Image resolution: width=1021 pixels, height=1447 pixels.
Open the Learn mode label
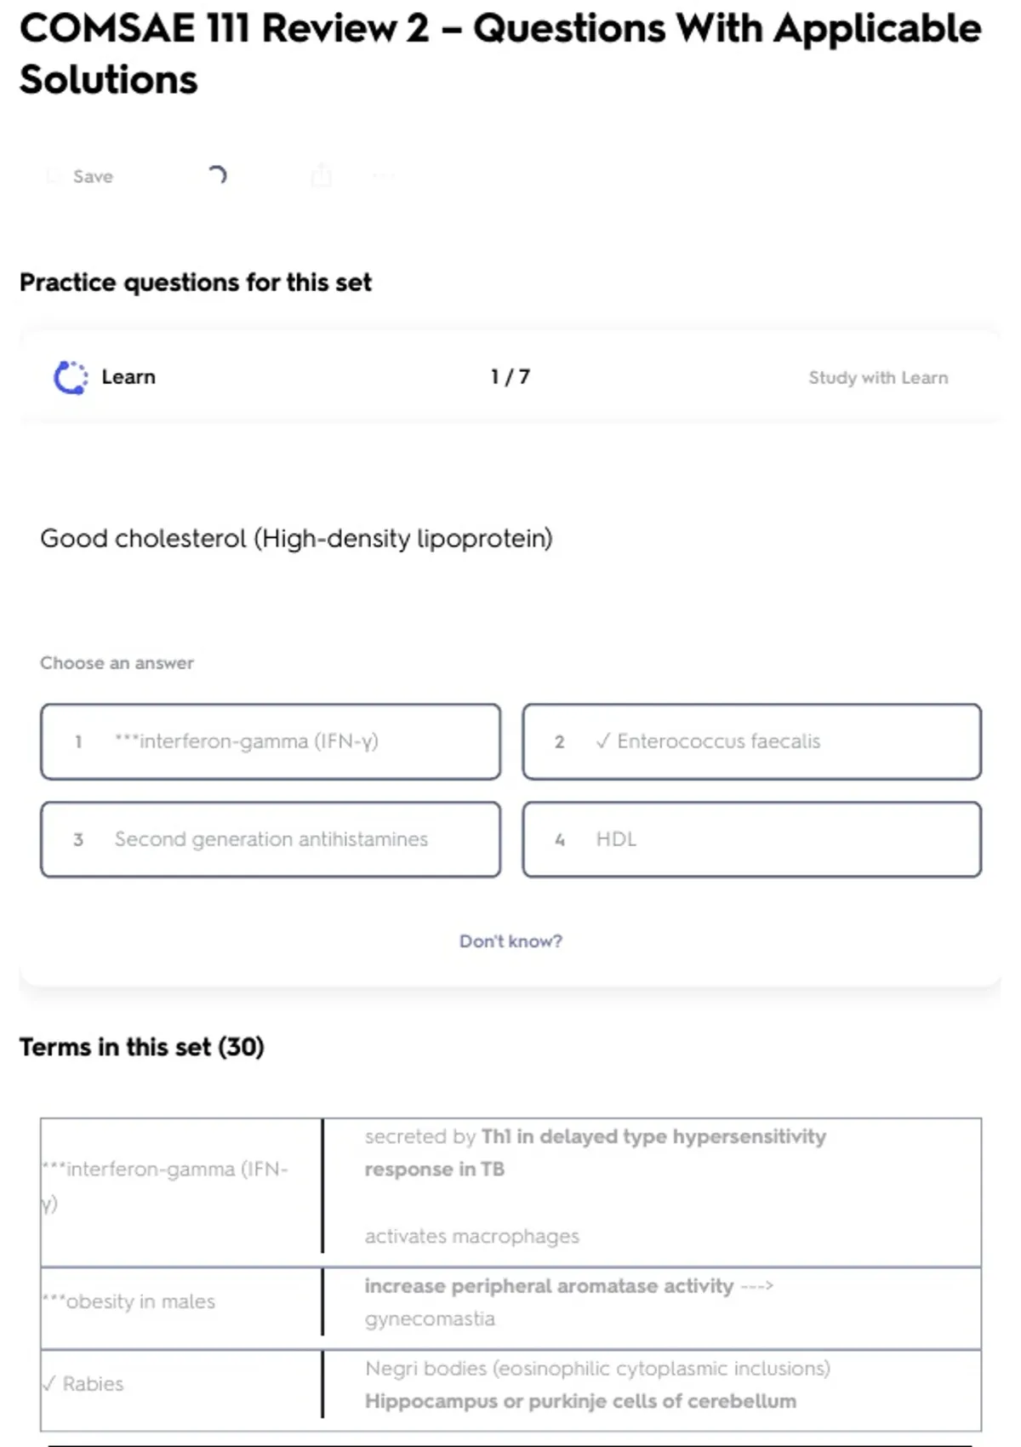point(128,377)
